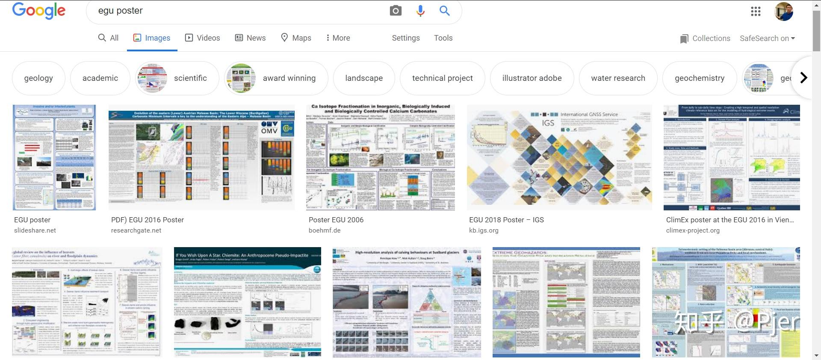Open the SafeSearch on dropdown
The image size is (821, 360).
tap(767, 38)
